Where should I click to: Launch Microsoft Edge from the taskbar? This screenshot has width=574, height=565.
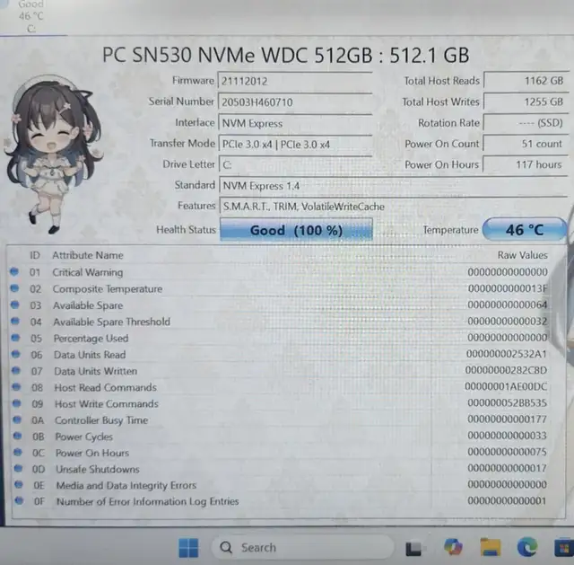(x=527, y=547)
